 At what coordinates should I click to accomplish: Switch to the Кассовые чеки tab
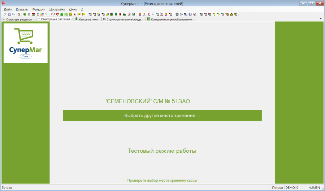(88, 19)
